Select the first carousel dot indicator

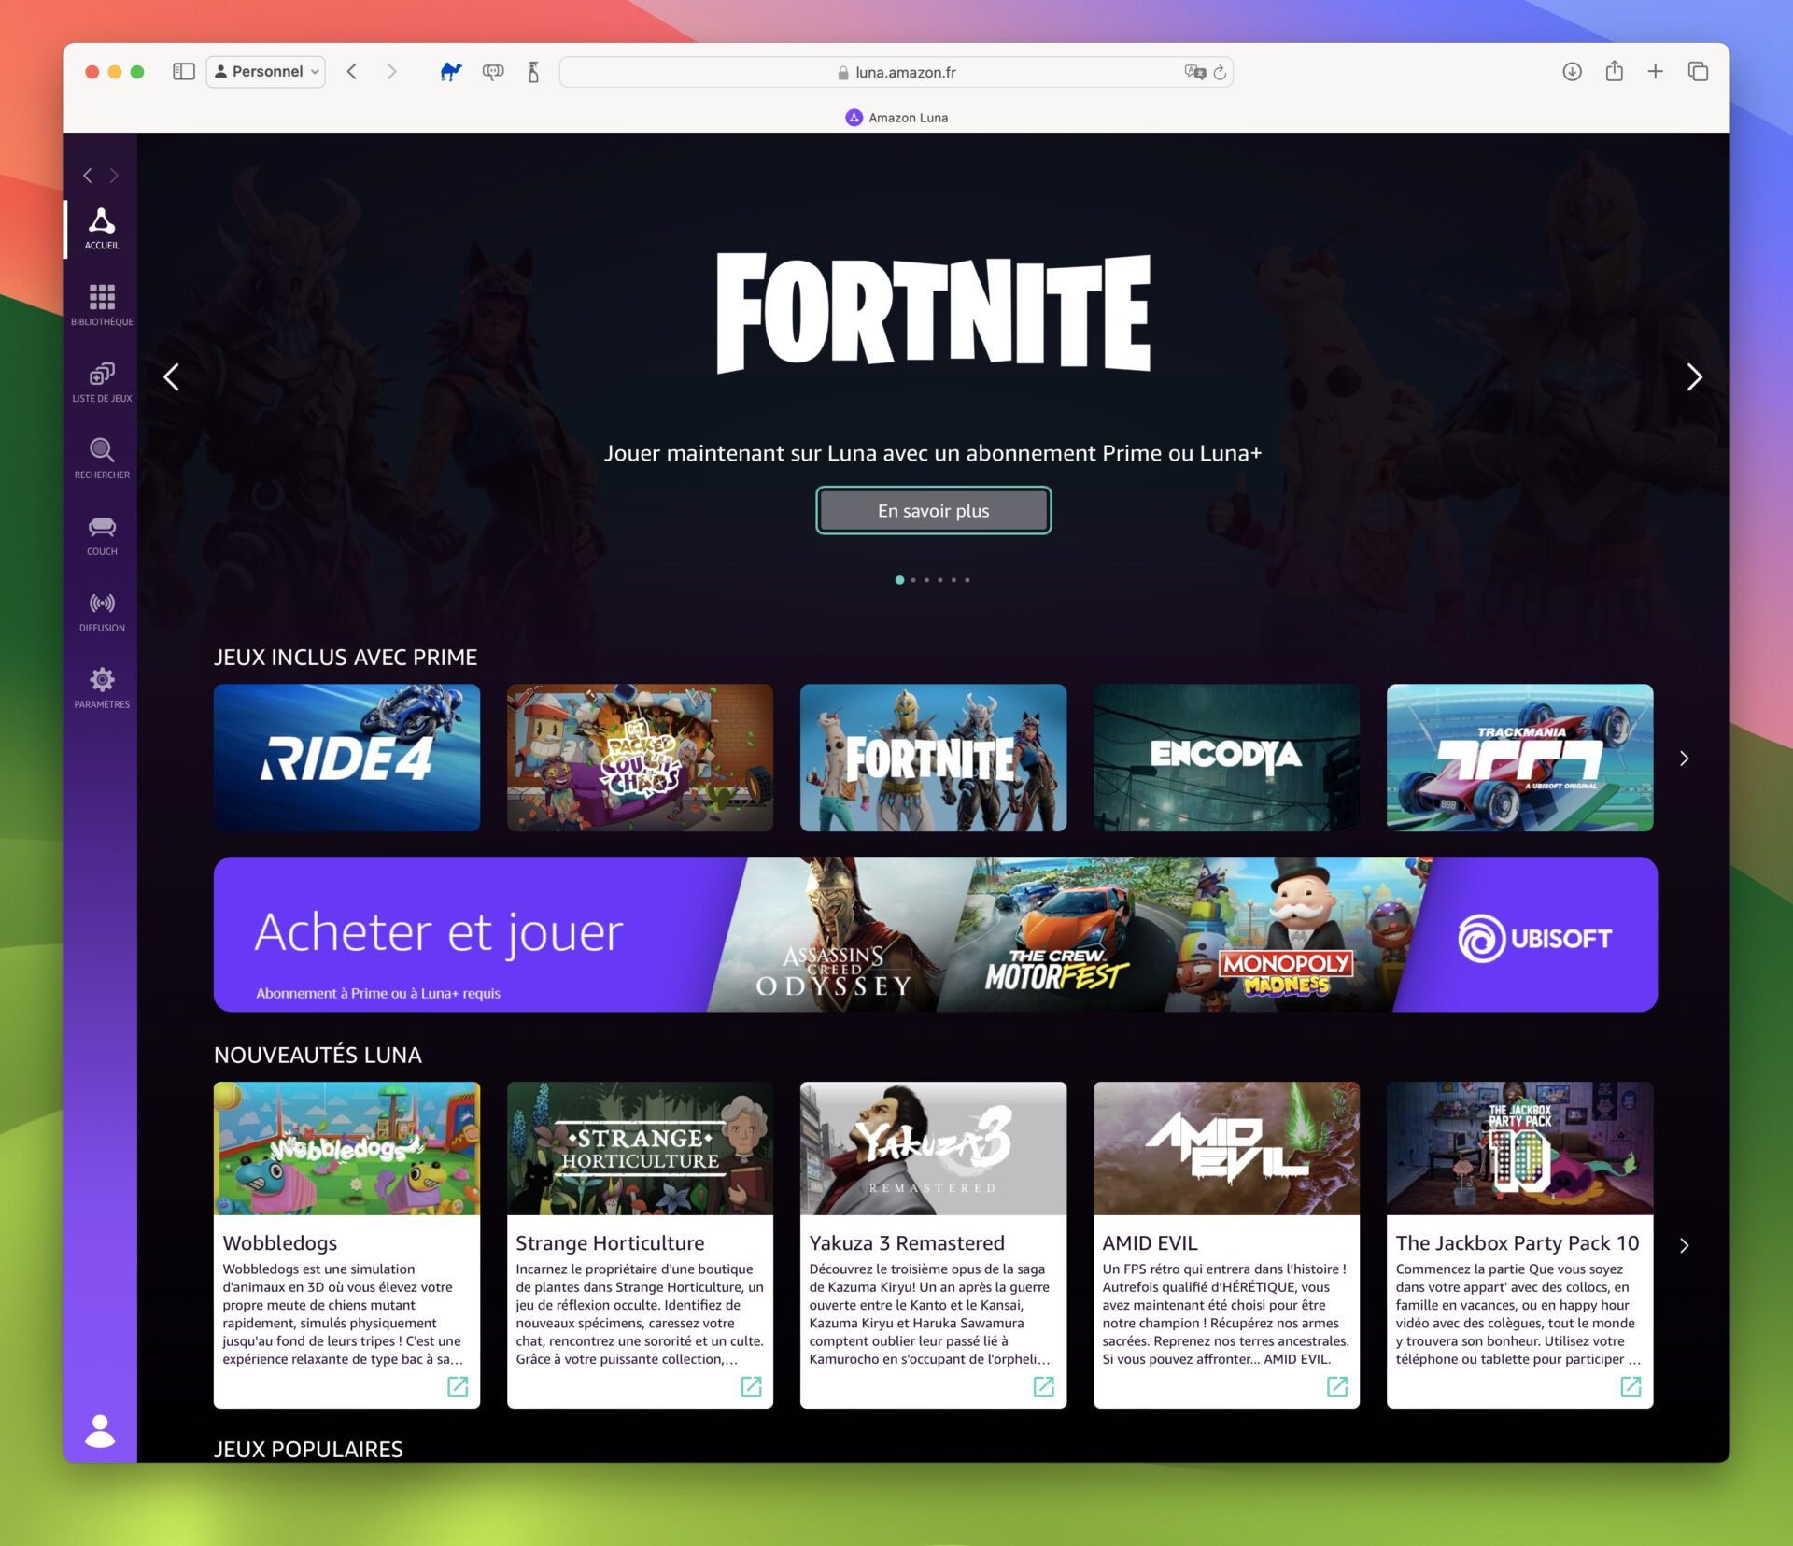(899, 580)
